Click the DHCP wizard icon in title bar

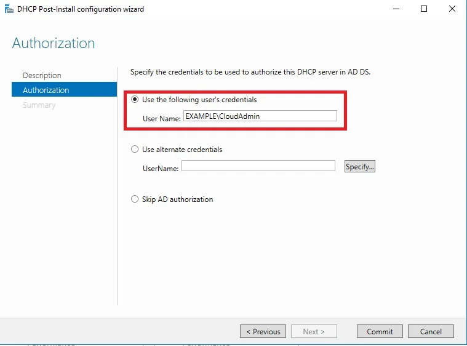pos(9,9)
